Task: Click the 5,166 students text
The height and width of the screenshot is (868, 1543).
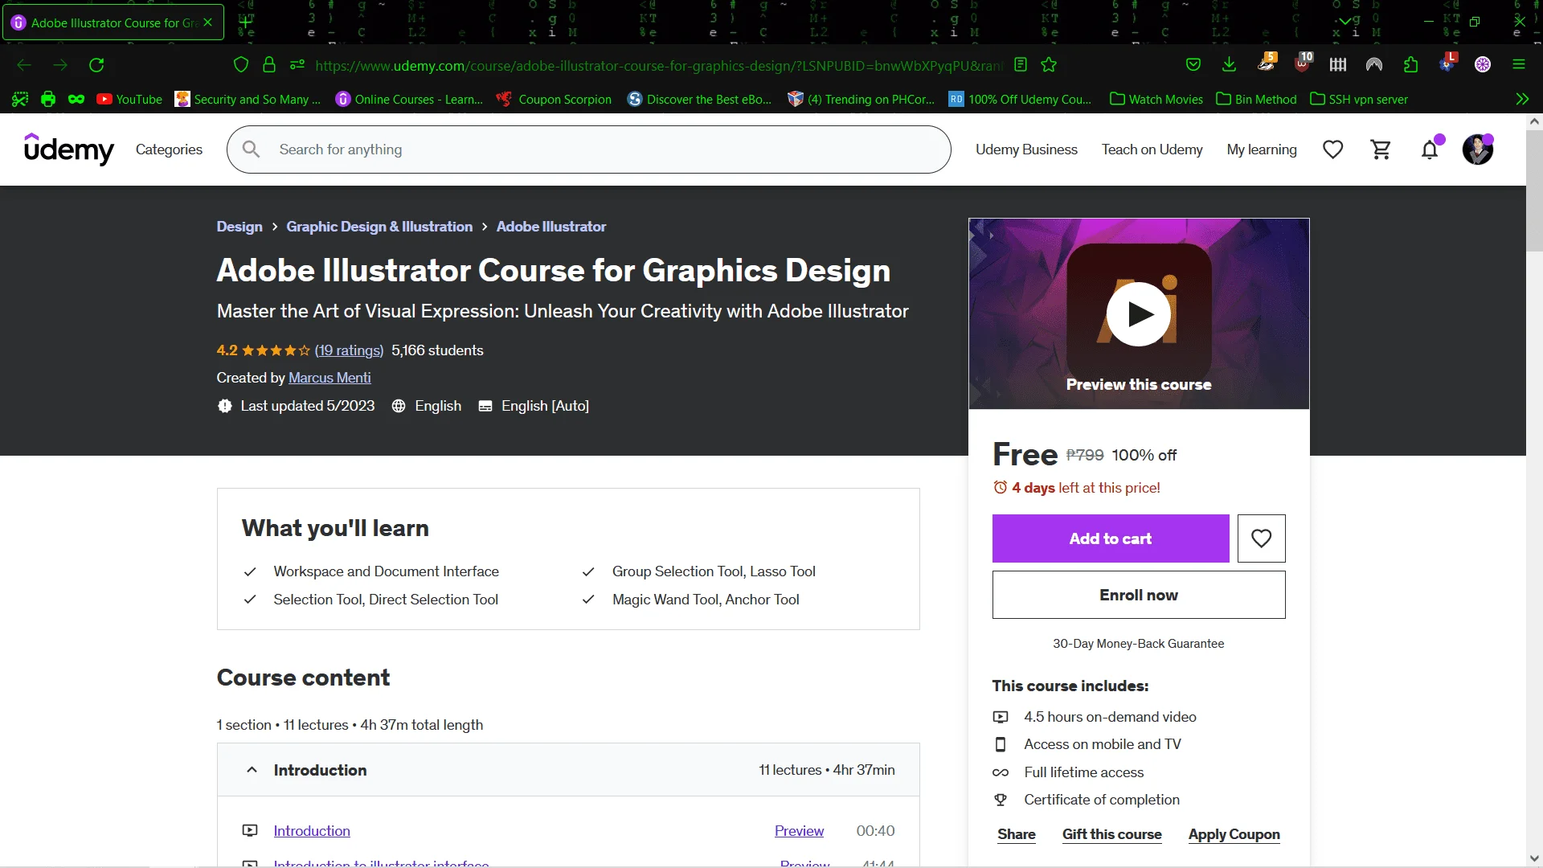Action: tap(437, 350)
